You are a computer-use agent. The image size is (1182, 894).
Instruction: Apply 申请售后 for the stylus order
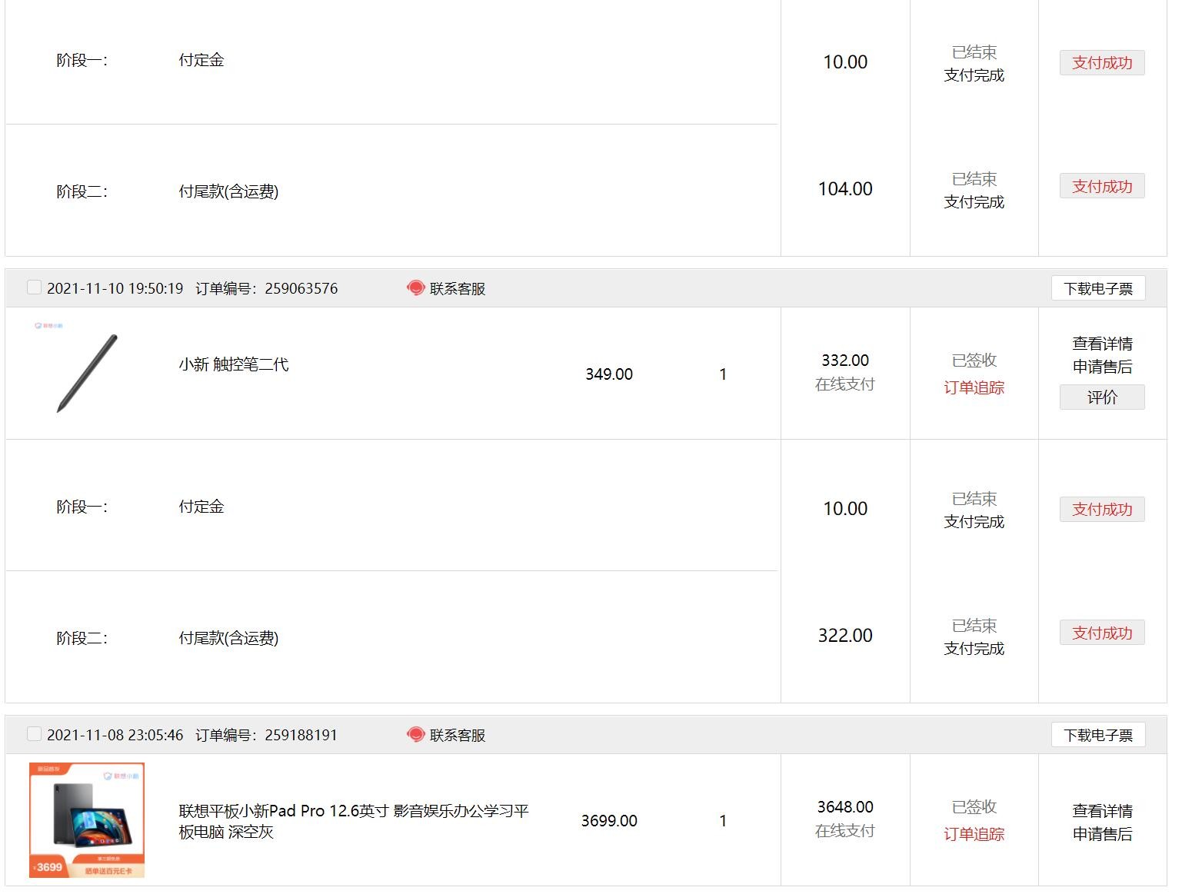point(1102,367)
